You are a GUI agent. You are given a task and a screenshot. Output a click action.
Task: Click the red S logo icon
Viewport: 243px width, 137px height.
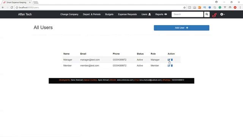pyautogui.click(x=215, y=15)
